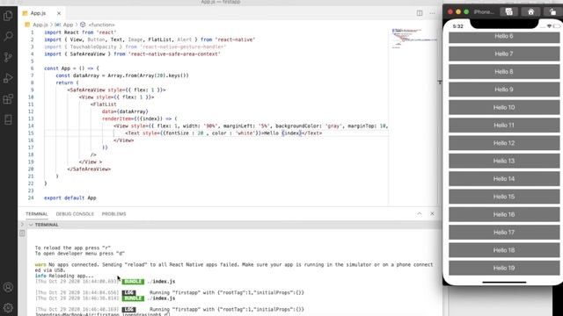Switch to the PROBLEMS tab
The width and height of the screenshot is (563, 316).
click(x=113, y=214)
